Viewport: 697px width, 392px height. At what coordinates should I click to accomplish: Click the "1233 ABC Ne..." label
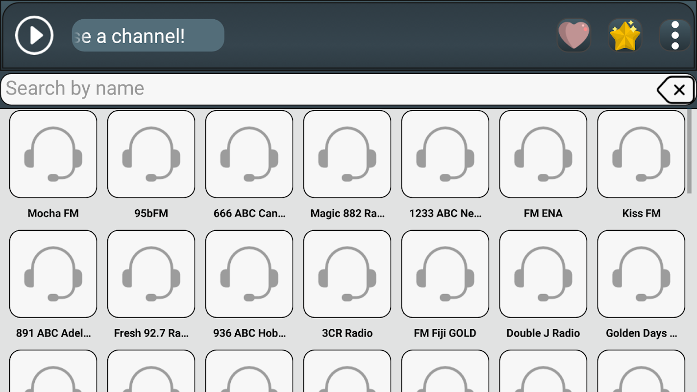pyautogui.click(x=446, y=213)
